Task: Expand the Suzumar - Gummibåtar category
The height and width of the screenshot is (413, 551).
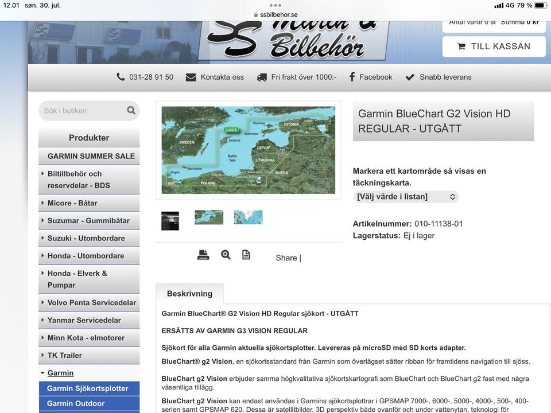Action: 89,220
